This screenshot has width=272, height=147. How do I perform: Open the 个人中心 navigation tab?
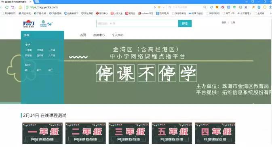pos(118,35)
